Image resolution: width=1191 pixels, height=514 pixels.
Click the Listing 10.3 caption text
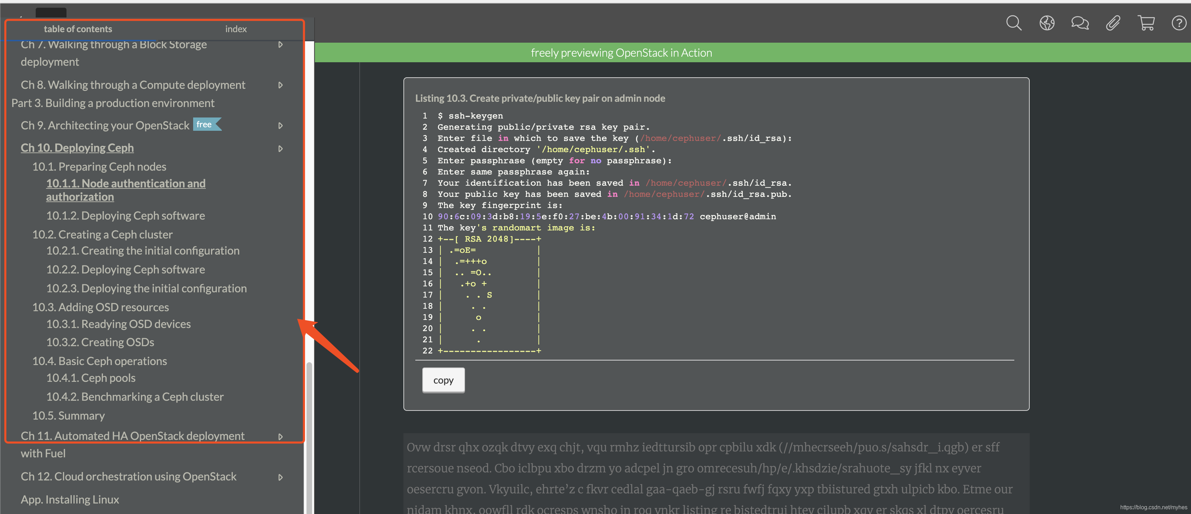540,98
